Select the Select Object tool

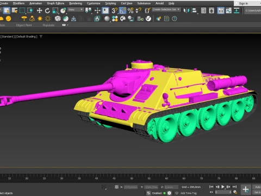point(7,10)
